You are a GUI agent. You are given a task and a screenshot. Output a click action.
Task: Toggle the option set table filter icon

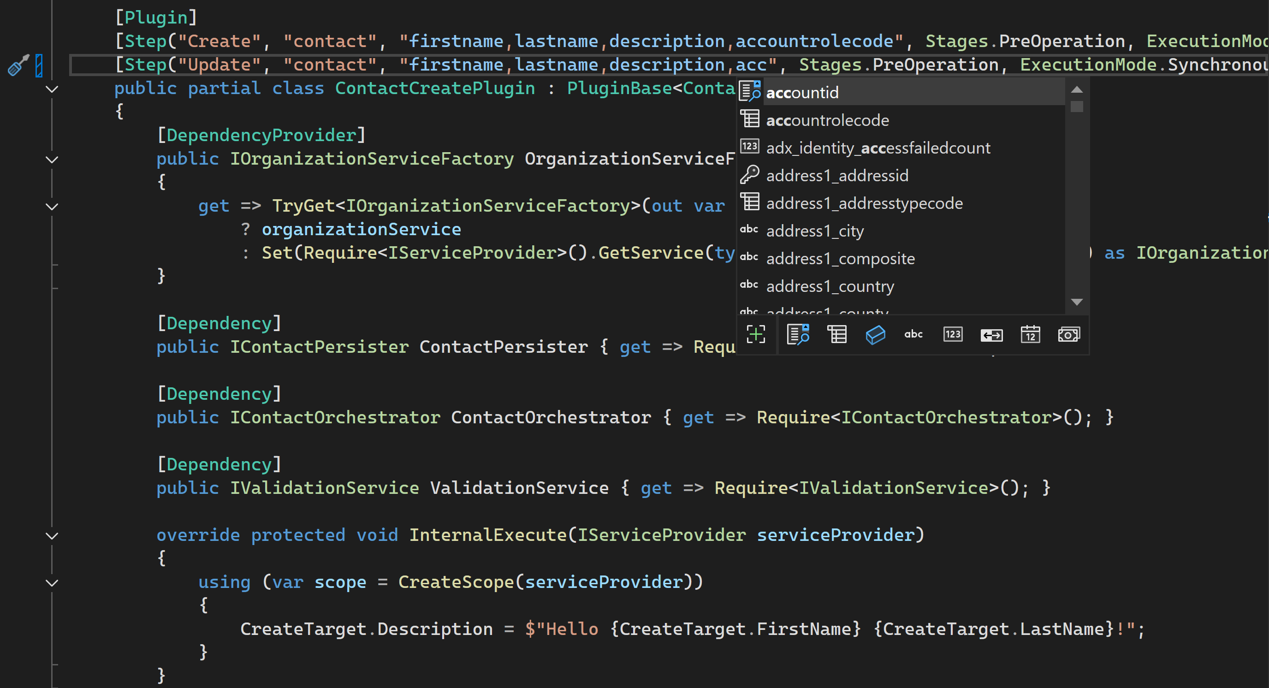(836, 334)
